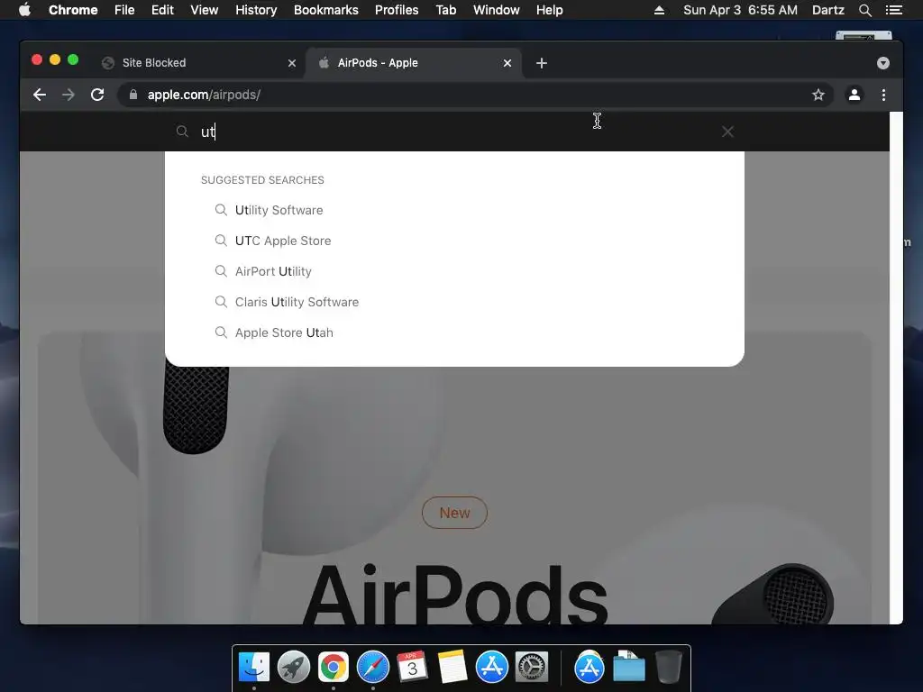923x692 pixels.
Task: Open the Applications folder stack in Dock
Action: [589, 668]
